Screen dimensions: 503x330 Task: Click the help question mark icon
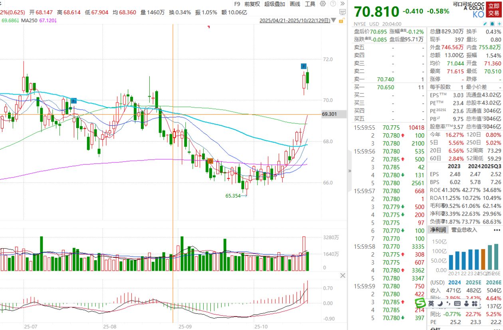coord(333,4)
